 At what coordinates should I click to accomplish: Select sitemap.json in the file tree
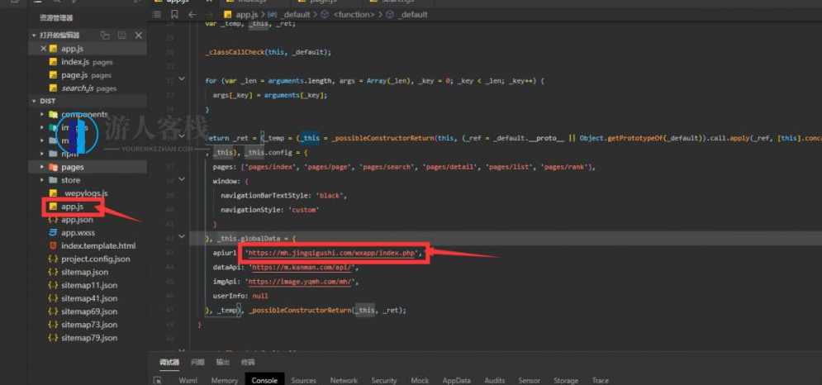point(84,272)
